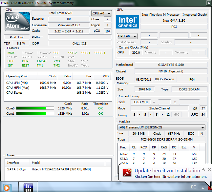Image resolution: width=212 pixels, height=192 pixels.
Task: Click the Logical count 4 field
Action: 108,25
